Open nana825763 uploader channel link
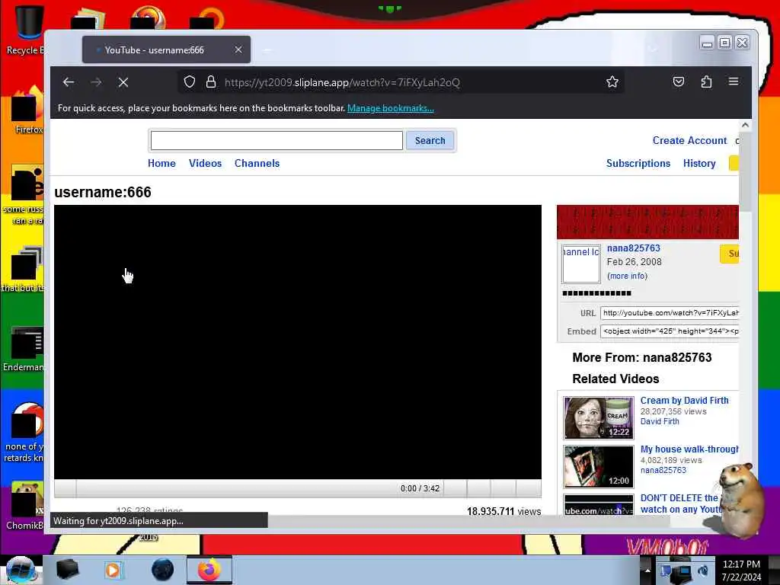Image resolution: width=780 pixels, height=585 pixels. [633, 248]
